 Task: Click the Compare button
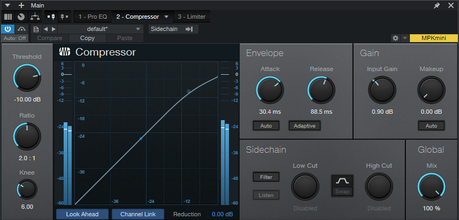50,38
